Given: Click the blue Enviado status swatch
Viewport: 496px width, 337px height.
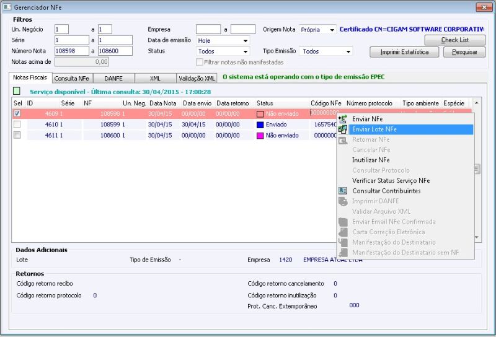Looking at the screenshot, I should [x=260, y=125].
